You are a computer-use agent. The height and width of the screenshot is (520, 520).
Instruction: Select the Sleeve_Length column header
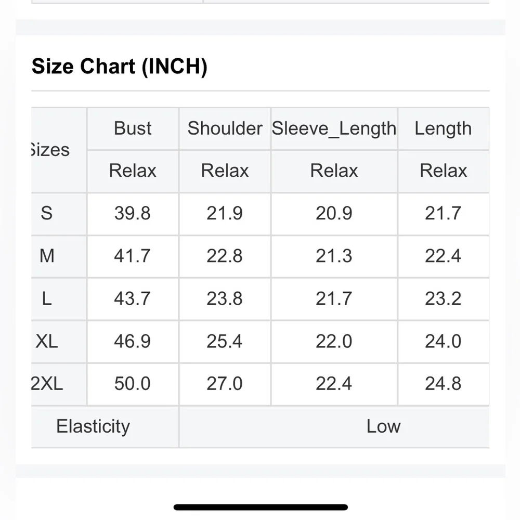tap(334, 128)
